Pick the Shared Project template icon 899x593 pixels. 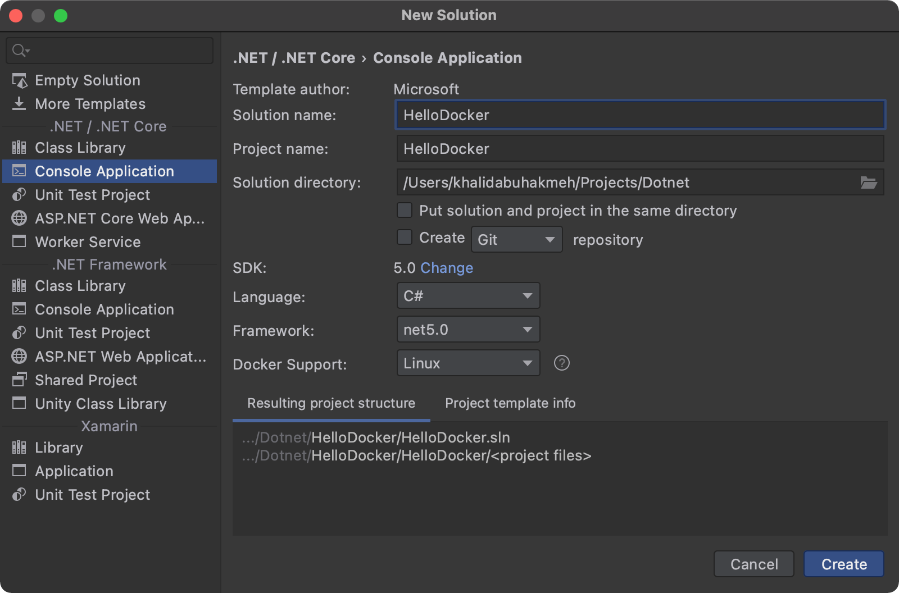[20, 380]
